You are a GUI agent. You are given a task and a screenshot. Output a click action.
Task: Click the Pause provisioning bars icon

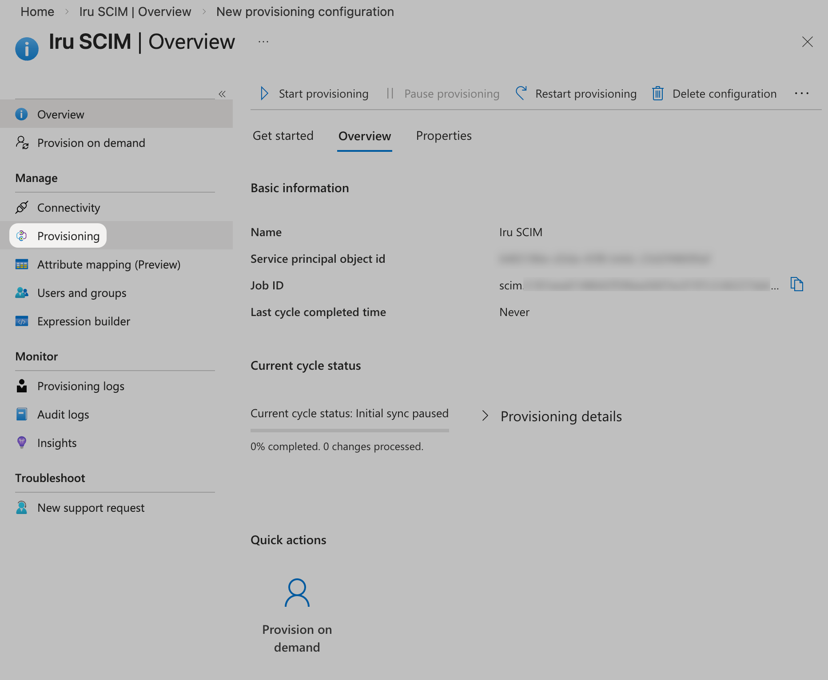pos(390,93)
